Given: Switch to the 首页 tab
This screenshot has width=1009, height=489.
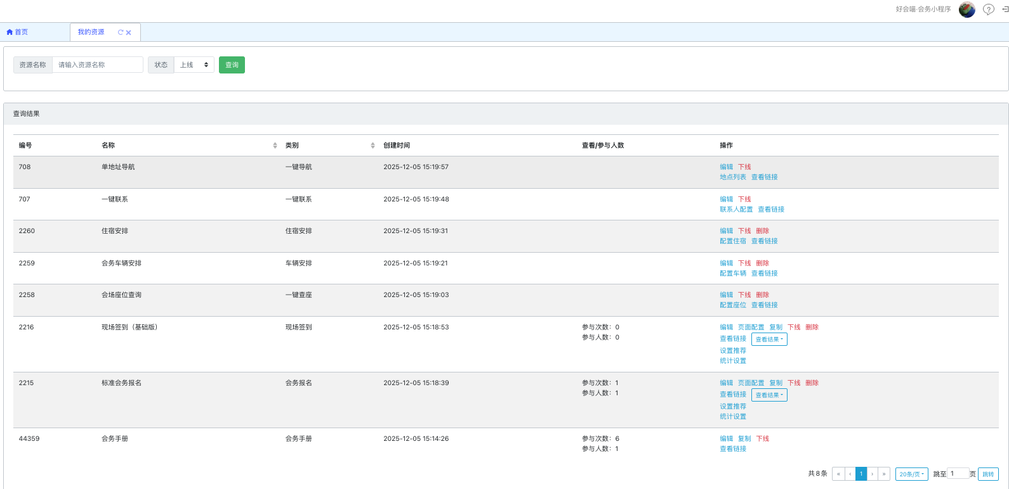Looking at the screenshot, I should (x=18, y=32).
